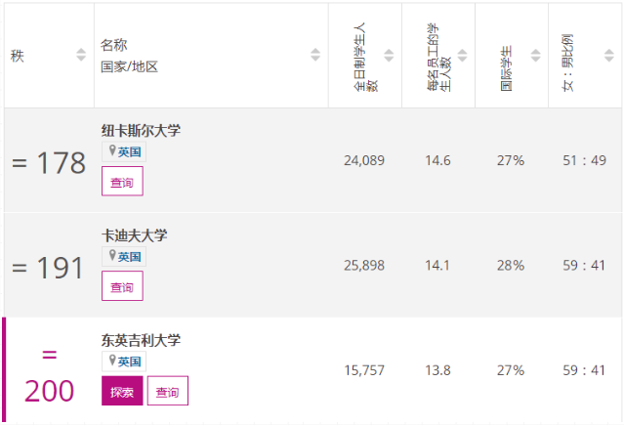This screenshot has height=425, width=624.
Task: Open 卡迪夫大学 university link
Action: click(x=134, y=235)
